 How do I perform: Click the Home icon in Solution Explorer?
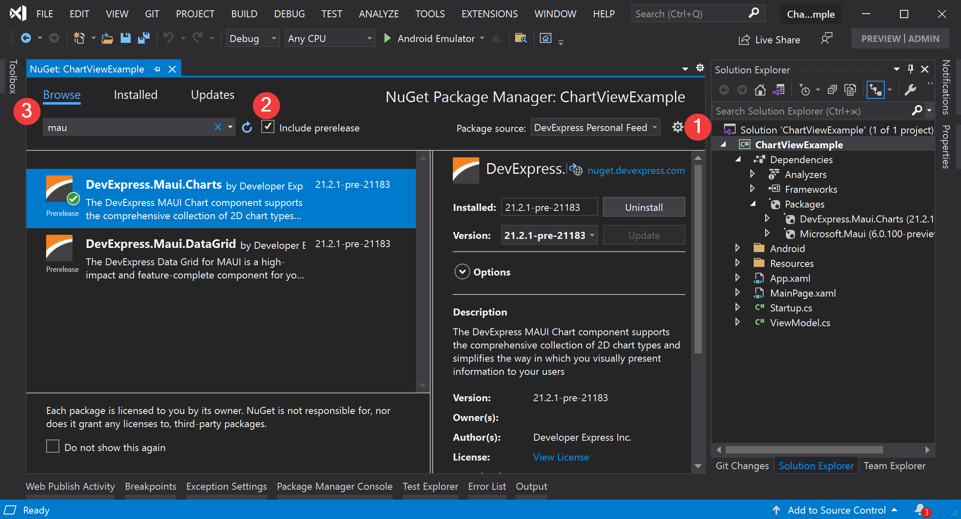[x=760, y=90]
